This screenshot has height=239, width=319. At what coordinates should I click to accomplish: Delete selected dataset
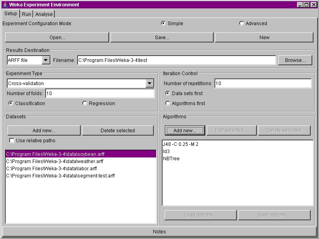tap(118, 131)
